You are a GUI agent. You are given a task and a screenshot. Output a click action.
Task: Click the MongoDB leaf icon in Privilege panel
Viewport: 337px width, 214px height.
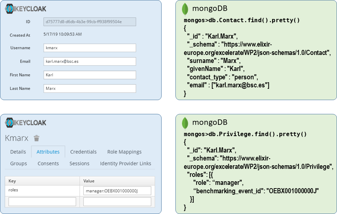tap(185, 123)
